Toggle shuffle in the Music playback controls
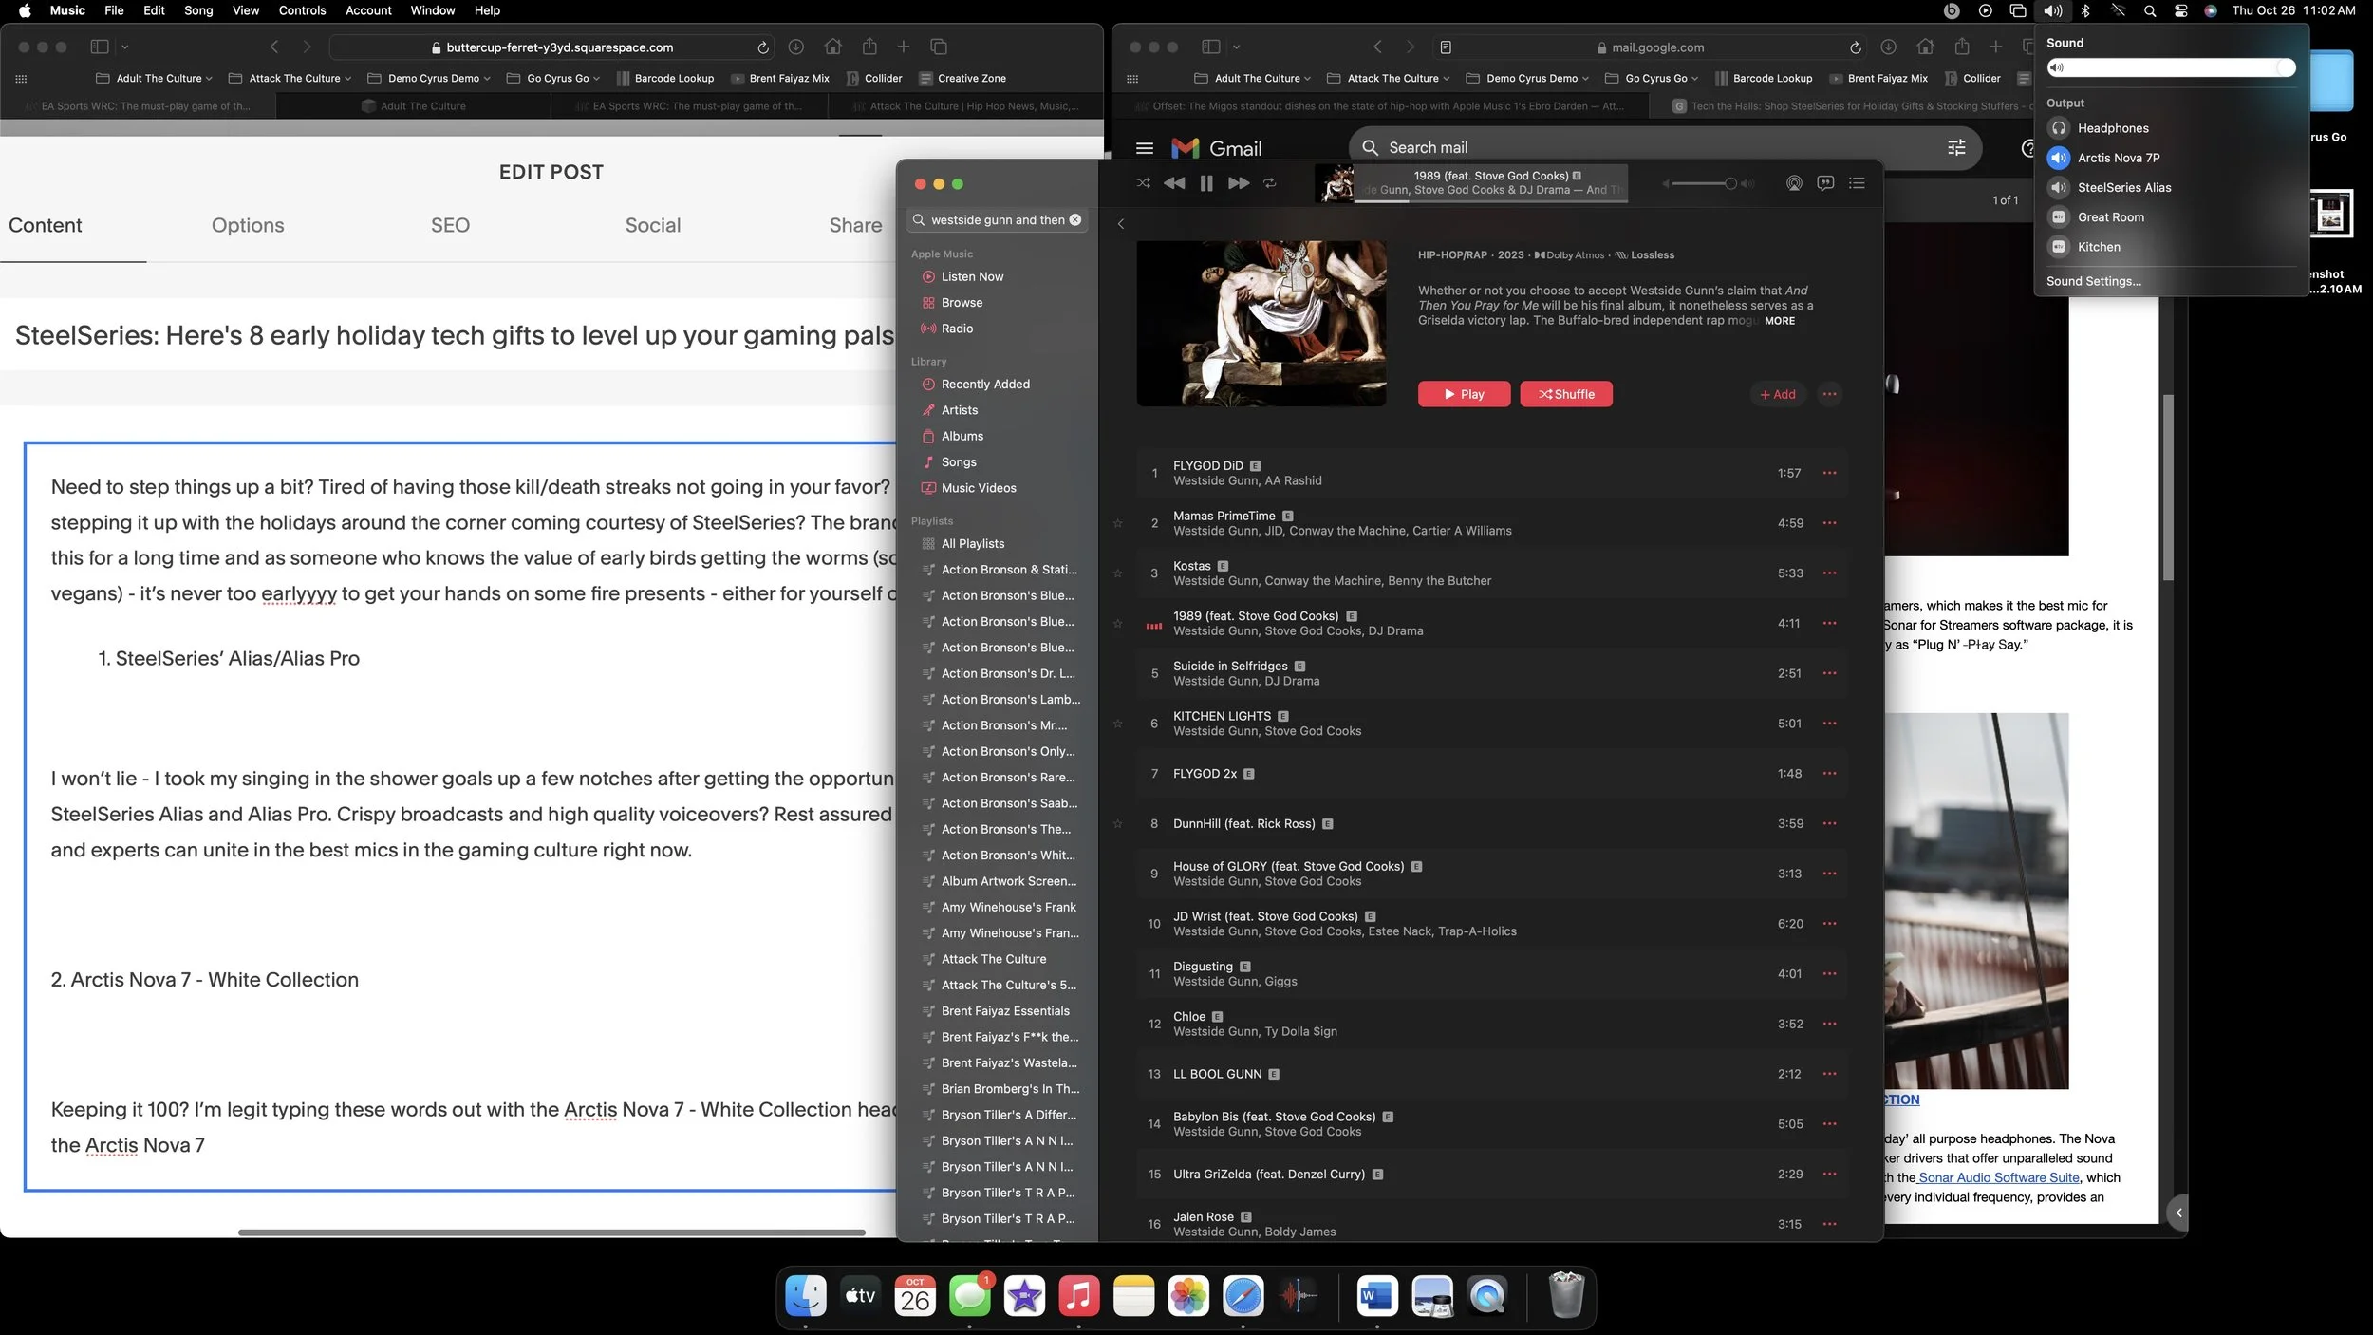Viewport: 2373px width, 1335px height. click(1144, 183)
